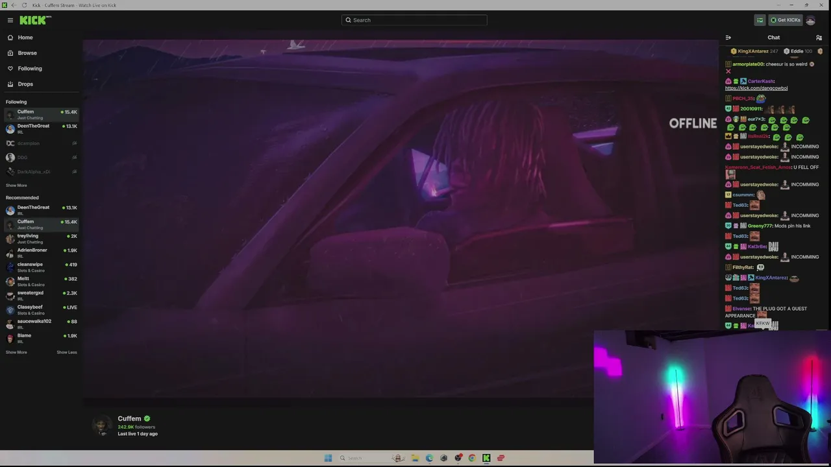Select KingXAntarez in the chat leaderboard
Screen dimensions: 831x467
tap(753, 51)
